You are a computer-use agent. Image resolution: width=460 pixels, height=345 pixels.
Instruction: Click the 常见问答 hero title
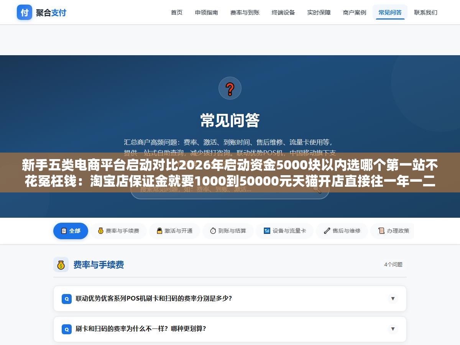pos(230,120)
